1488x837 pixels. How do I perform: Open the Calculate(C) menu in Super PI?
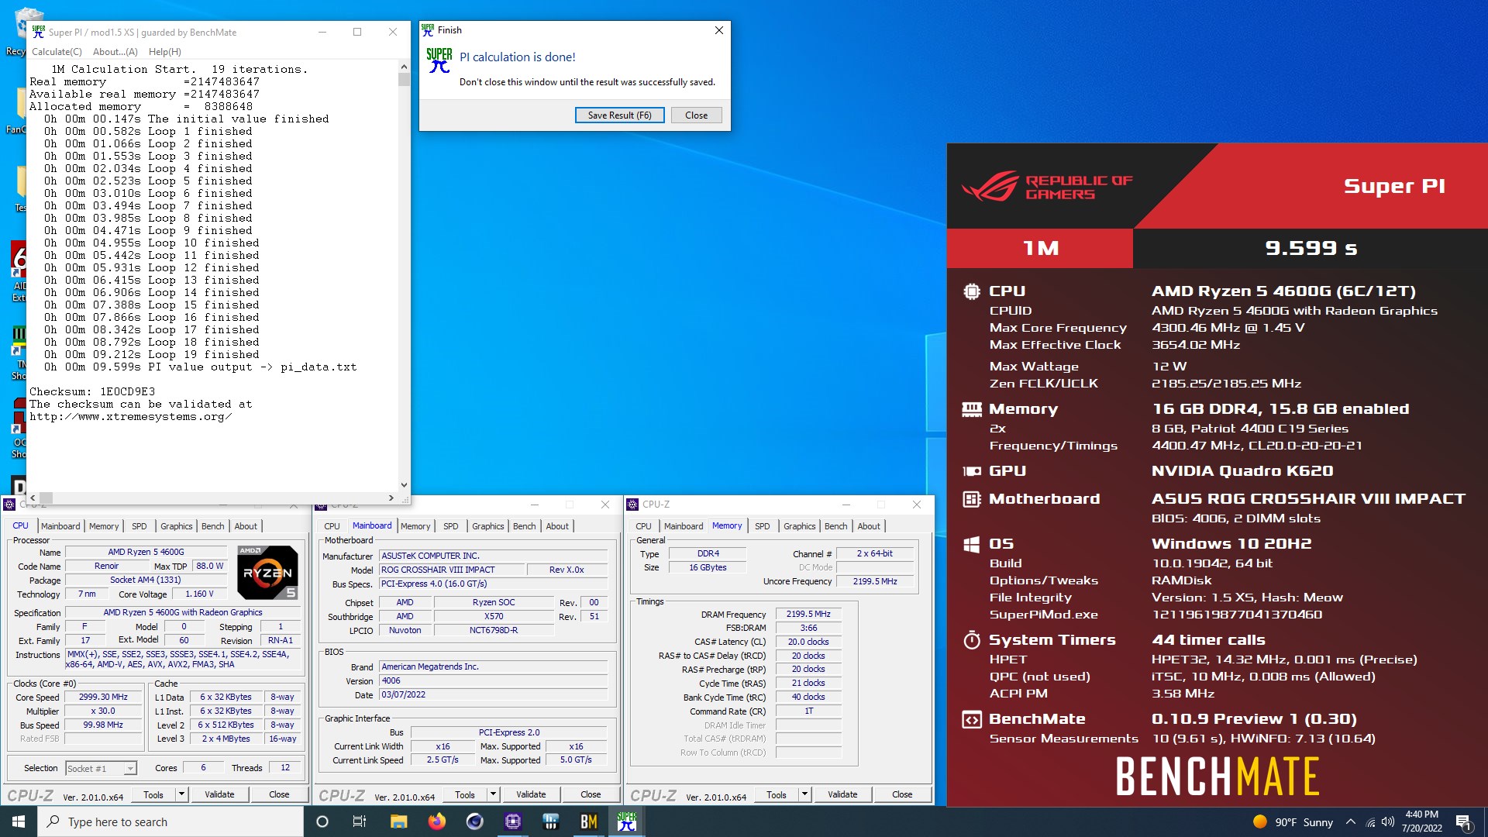click(57, 51)
